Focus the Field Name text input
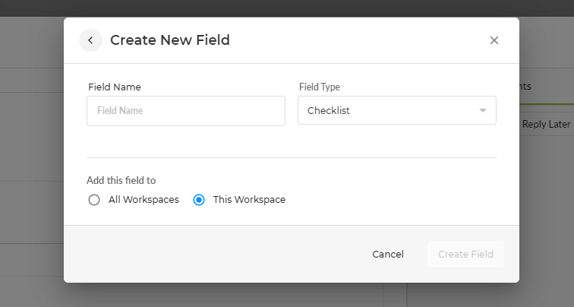574x307 pixels. click(186, 111)
